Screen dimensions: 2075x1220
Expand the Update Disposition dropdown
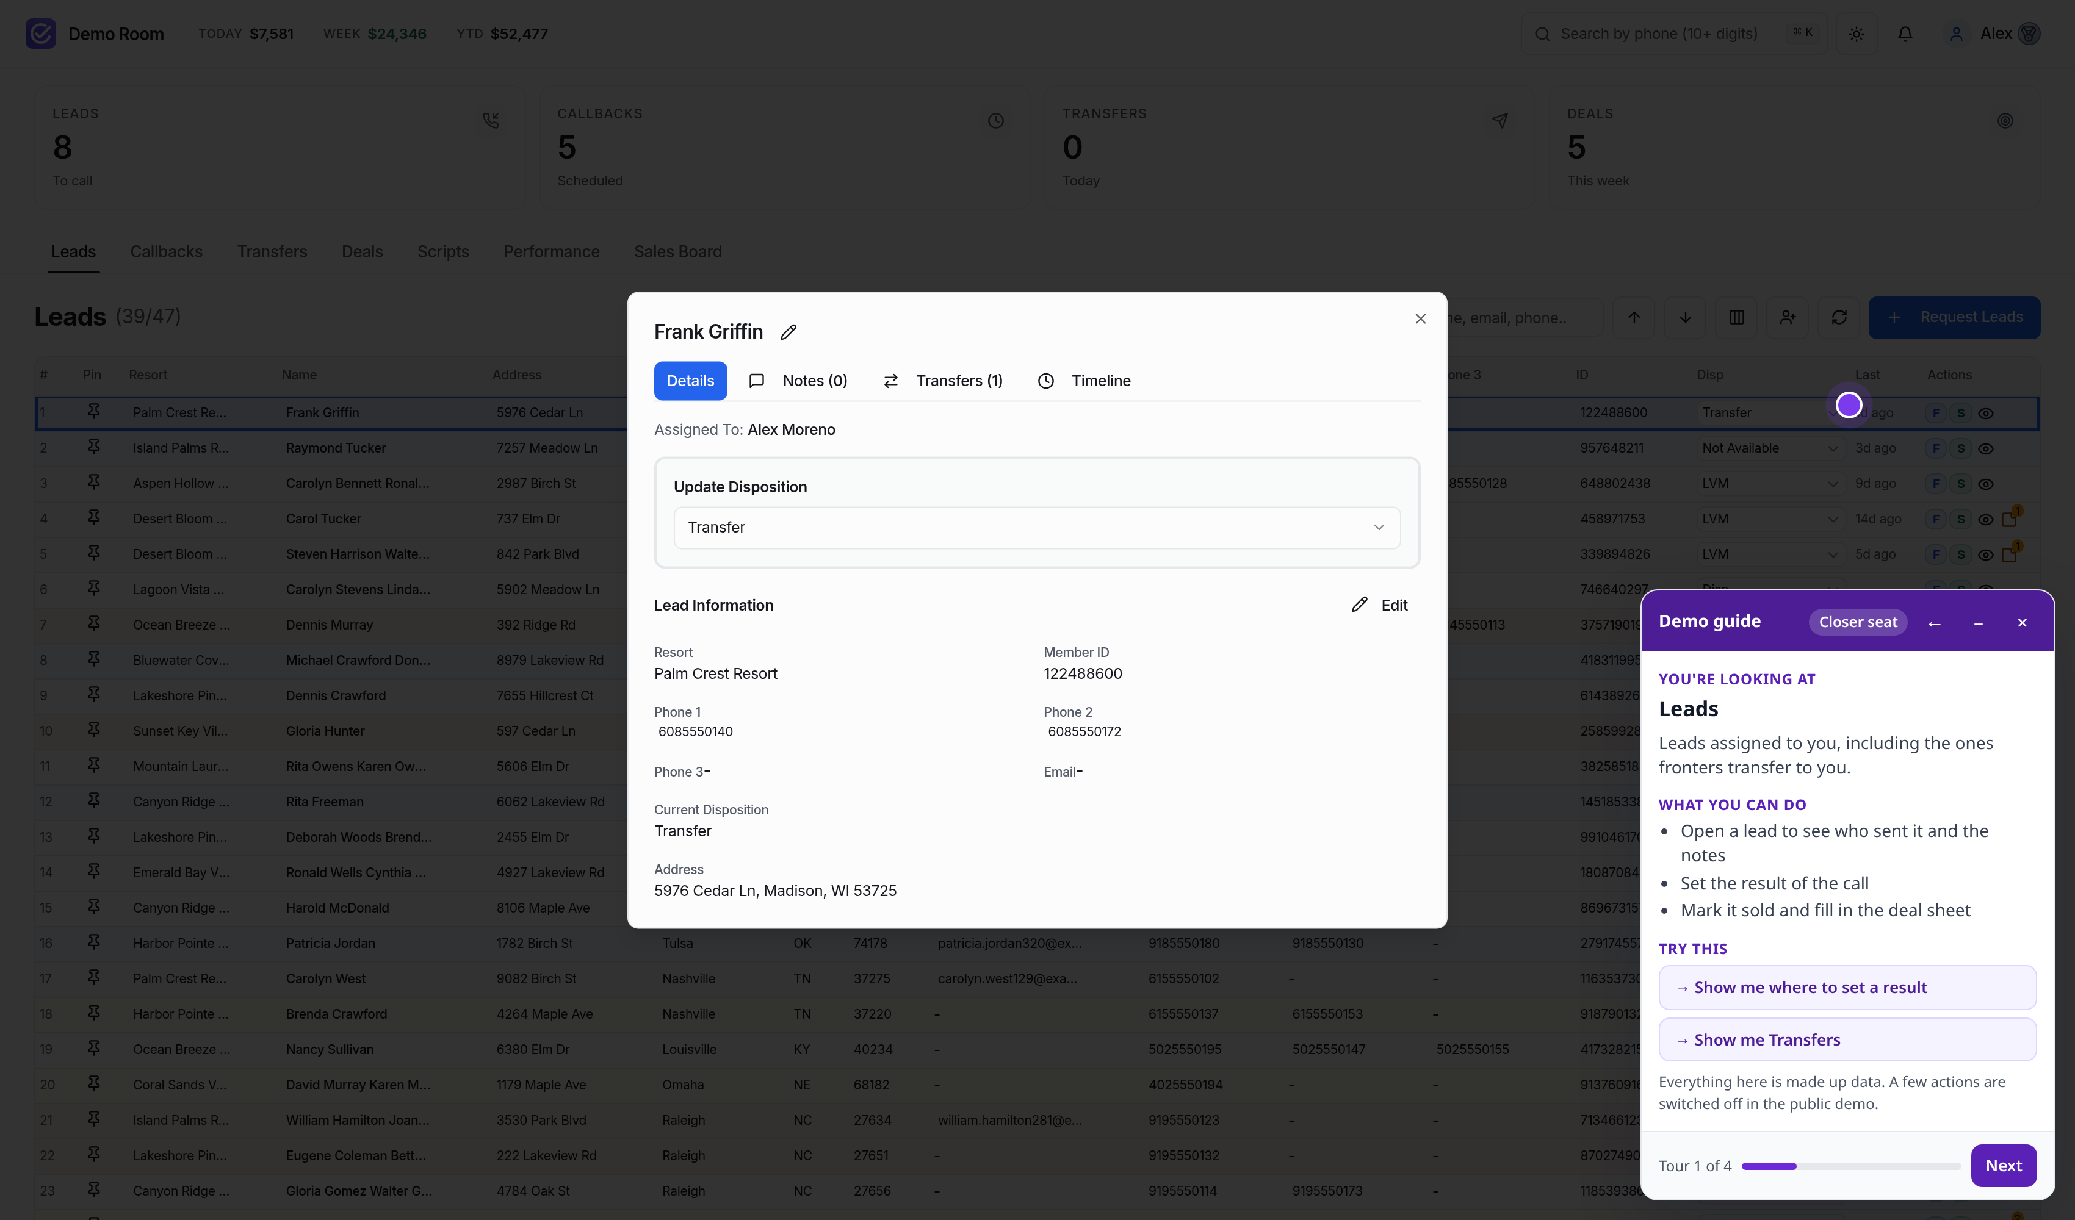click(1037, 527)
